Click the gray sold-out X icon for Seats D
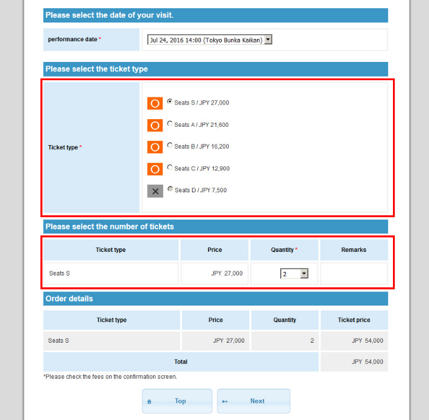This screenshot has height=420, width=429. click(155, 191)
